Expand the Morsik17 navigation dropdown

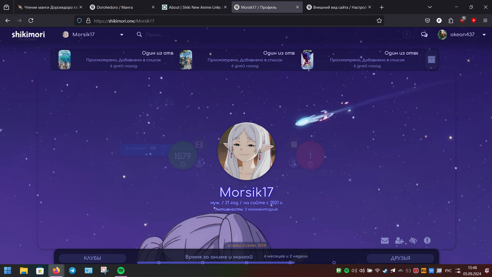(x=122, y=35)
